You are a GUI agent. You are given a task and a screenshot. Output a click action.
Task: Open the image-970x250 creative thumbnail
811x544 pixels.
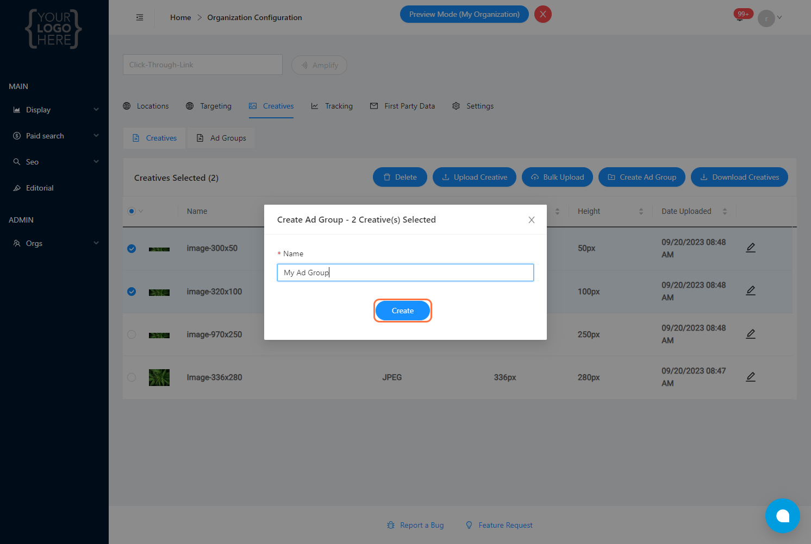[x=159, y=335]
